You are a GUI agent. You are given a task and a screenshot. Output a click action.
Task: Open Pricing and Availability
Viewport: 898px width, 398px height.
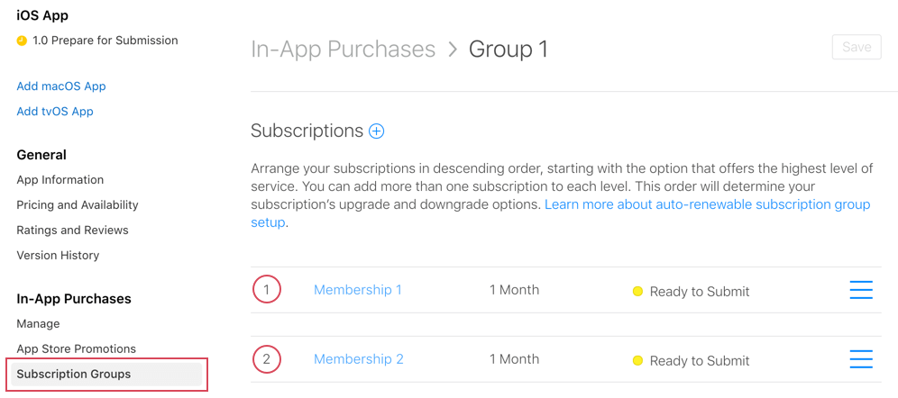78,204
